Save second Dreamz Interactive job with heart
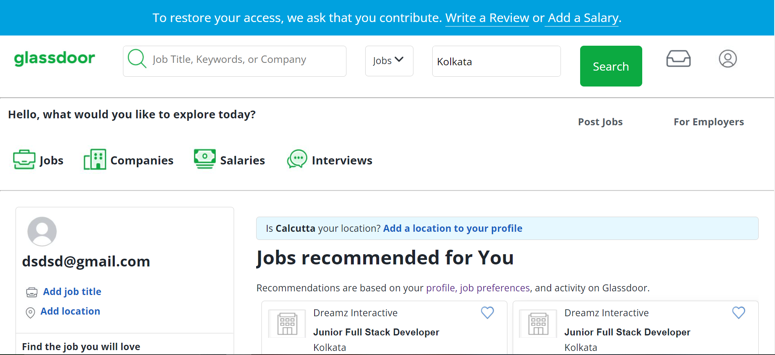The height and width of the screenshot is (355, 775). 739,313
